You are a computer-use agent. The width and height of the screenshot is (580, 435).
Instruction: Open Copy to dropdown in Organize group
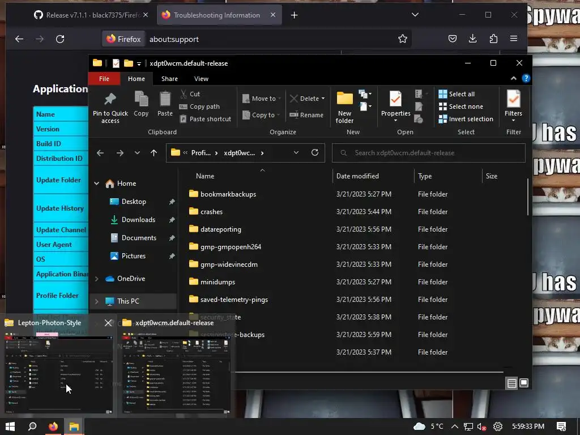point(262,115)
